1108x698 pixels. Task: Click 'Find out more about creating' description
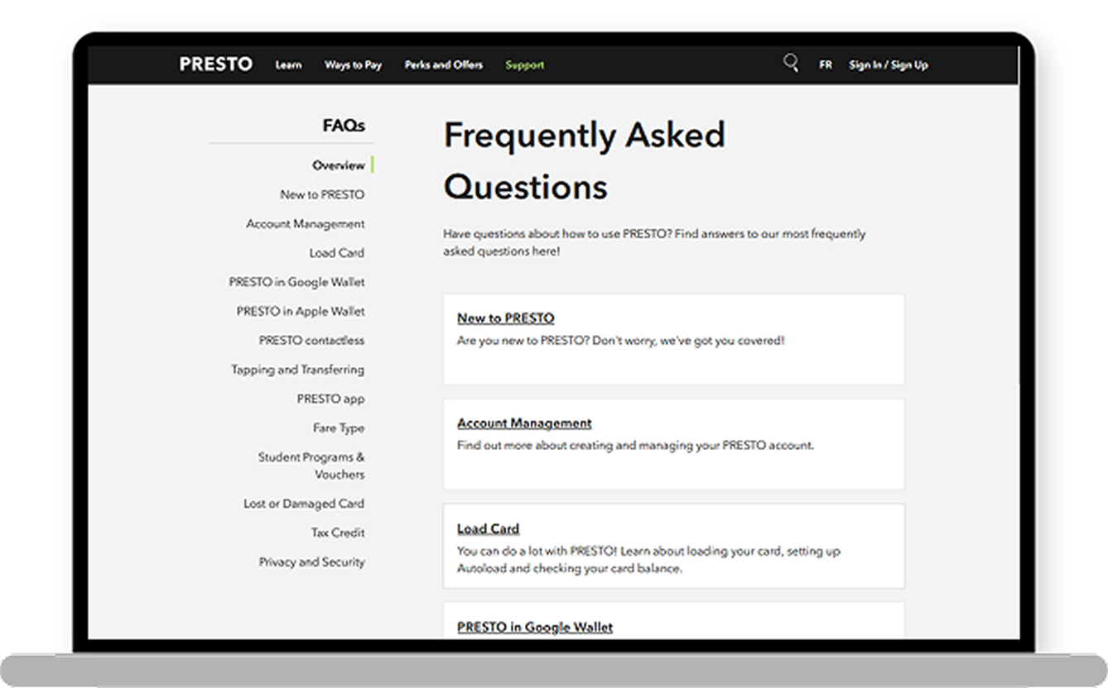coord(636,446)
